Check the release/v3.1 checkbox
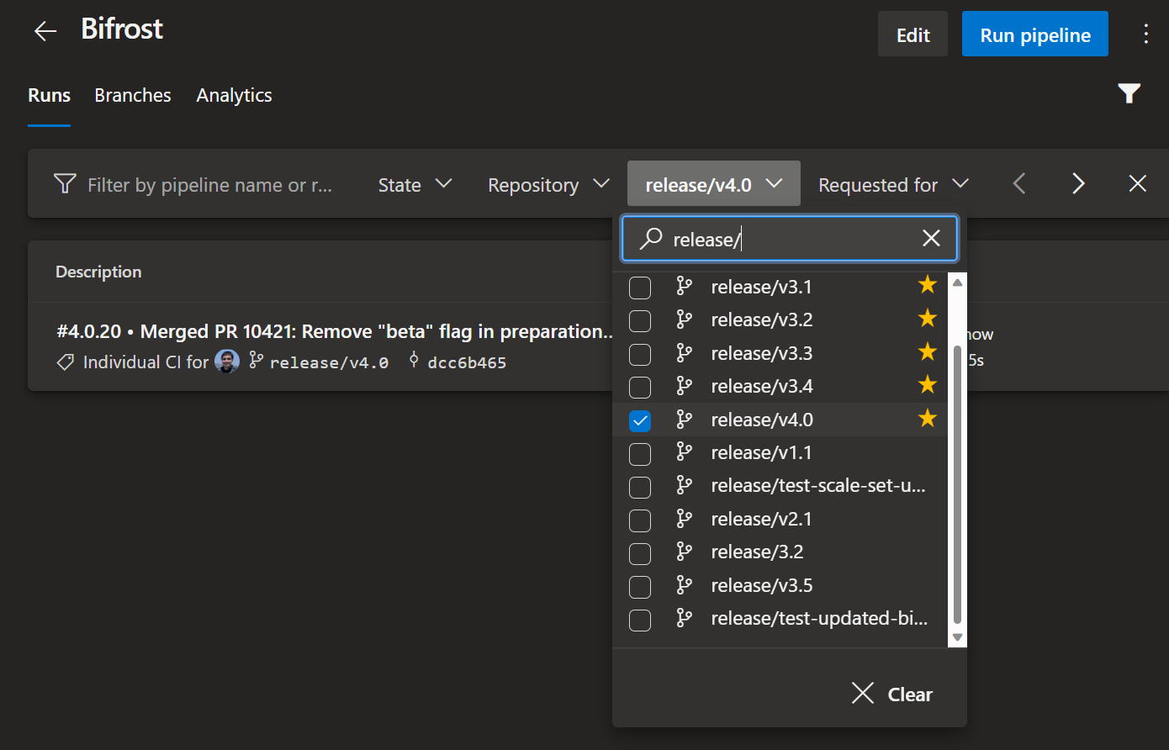1169x750 pixels. coord(640,288)
